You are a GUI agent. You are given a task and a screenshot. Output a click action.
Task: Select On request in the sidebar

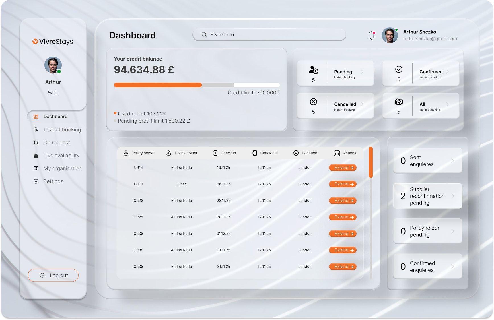tap(56, 143)
